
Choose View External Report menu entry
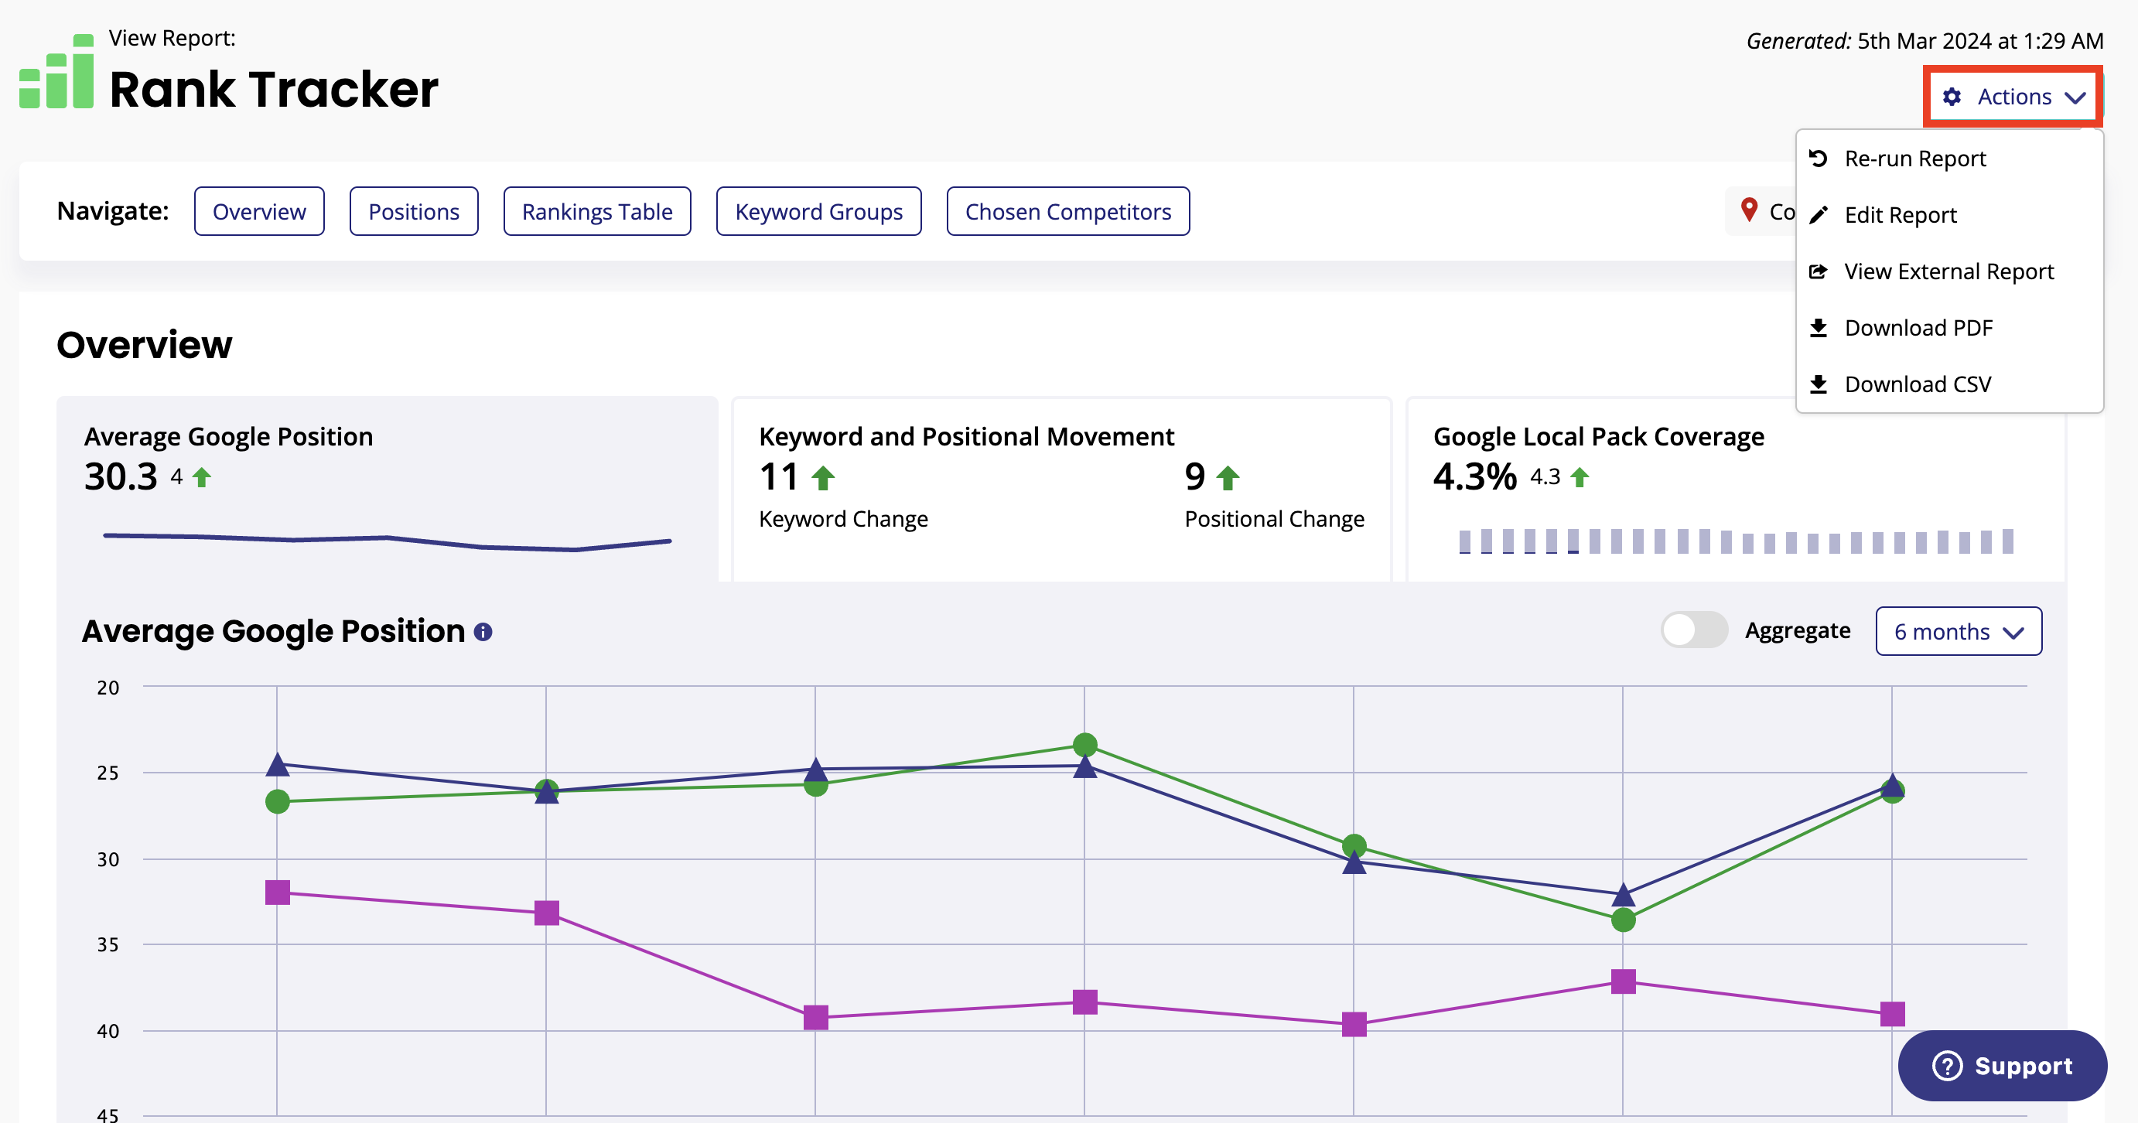[x=1948, y=271]
